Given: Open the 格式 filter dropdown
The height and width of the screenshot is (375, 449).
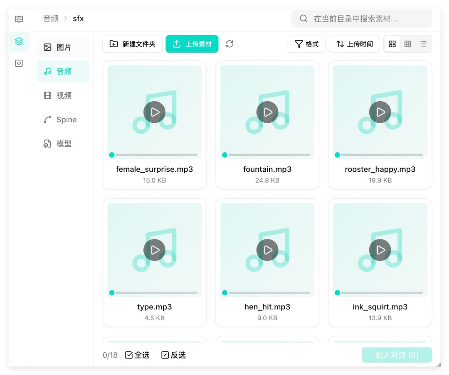Looking at the screenshot, I should click(306, 44).
